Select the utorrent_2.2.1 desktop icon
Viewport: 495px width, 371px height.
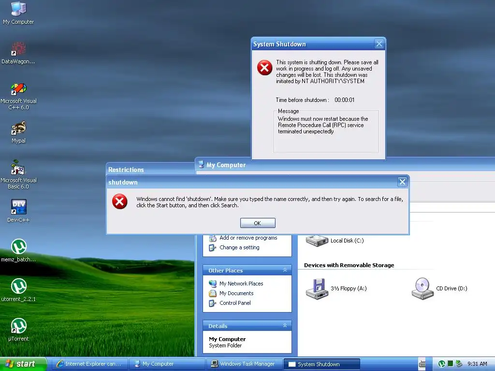point(18,290)
